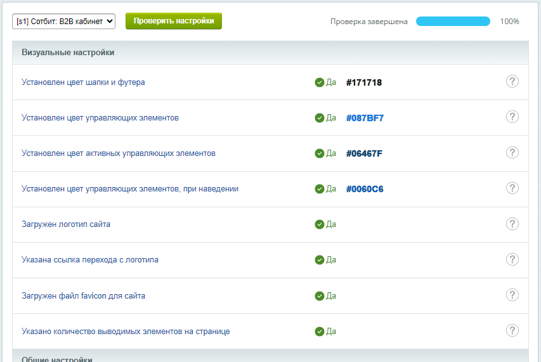The image size is (541, 362).
Task: Show help for hover control elements color row
Action: pyautogui.click(x=512, y=188)
